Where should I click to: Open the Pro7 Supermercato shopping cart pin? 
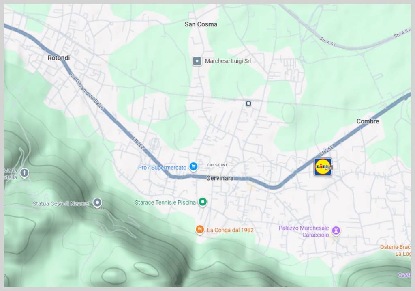click(193, 167)
